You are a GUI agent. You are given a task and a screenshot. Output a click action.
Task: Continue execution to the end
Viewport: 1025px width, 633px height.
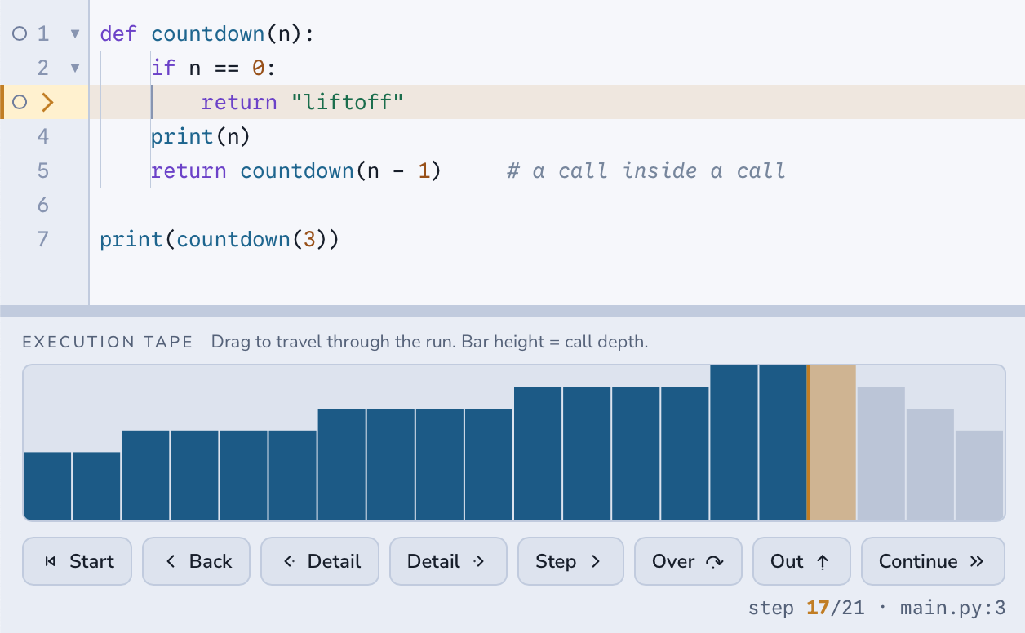point(933,561)
